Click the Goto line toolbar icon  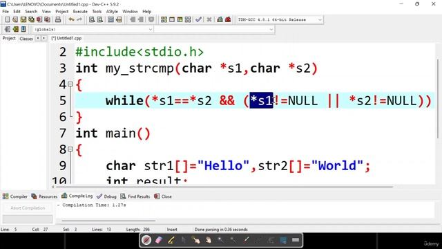tap(119, 19)
